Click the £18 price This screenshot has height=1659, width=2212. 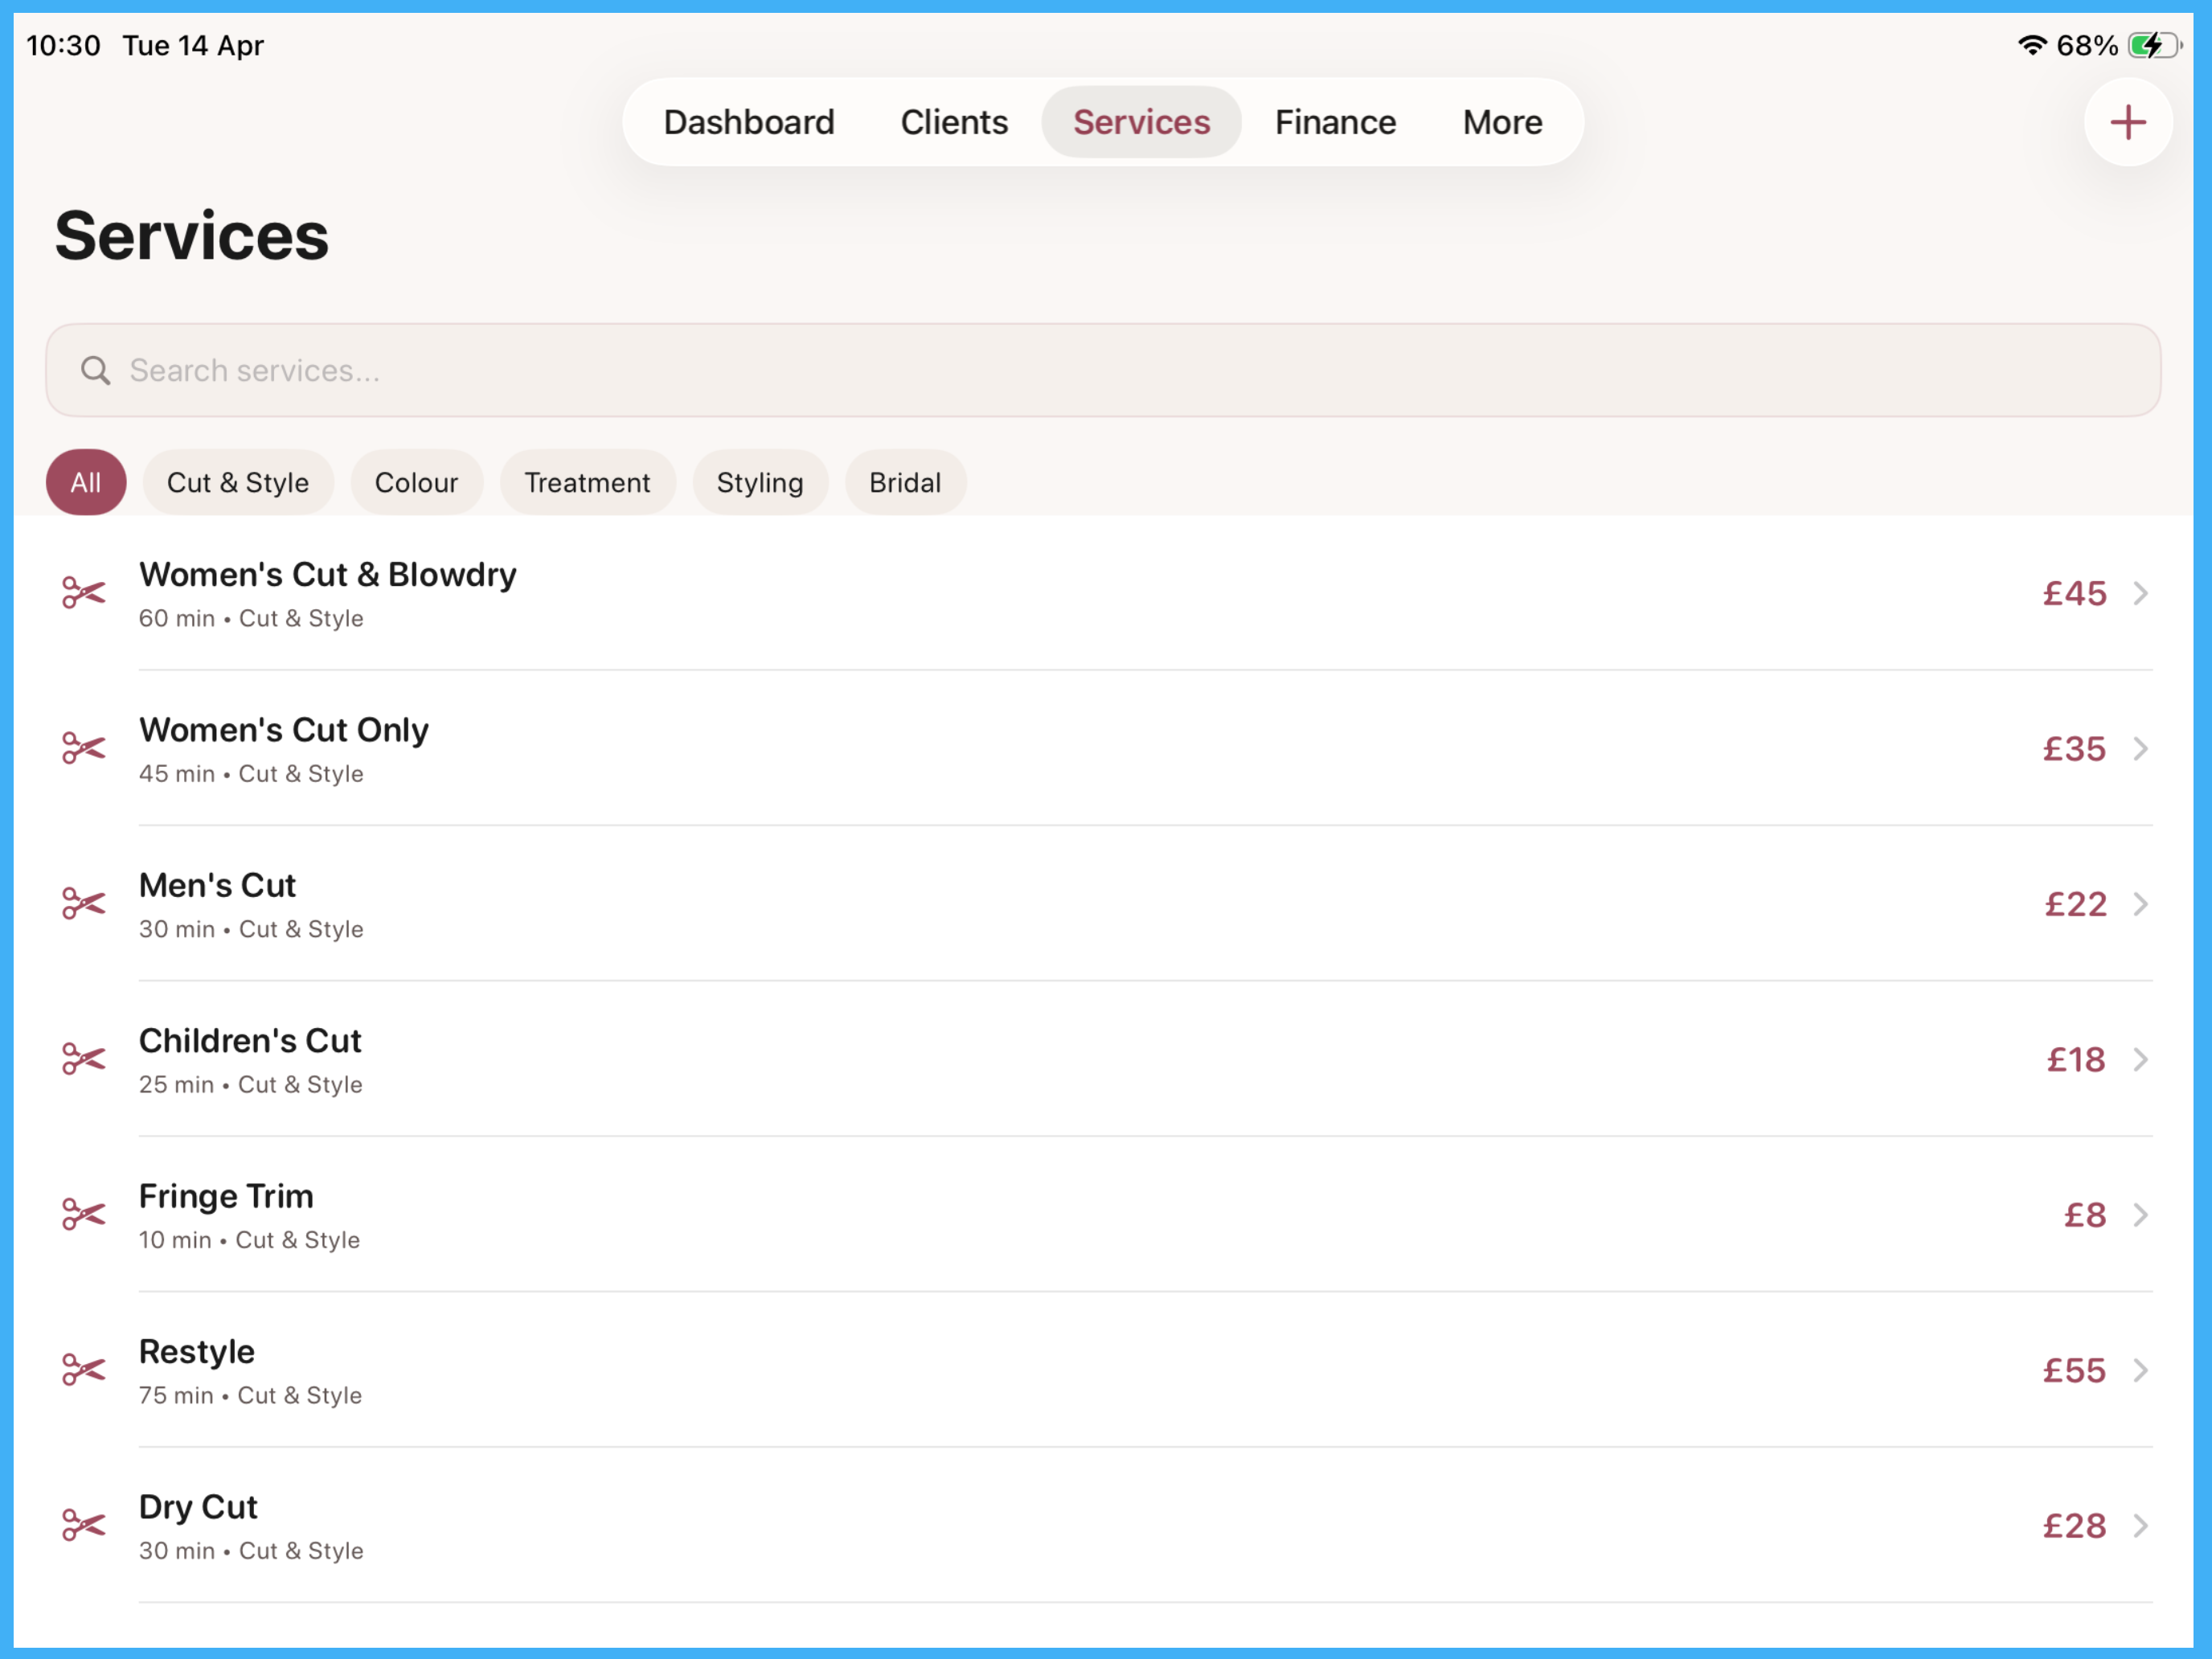2076,1059
